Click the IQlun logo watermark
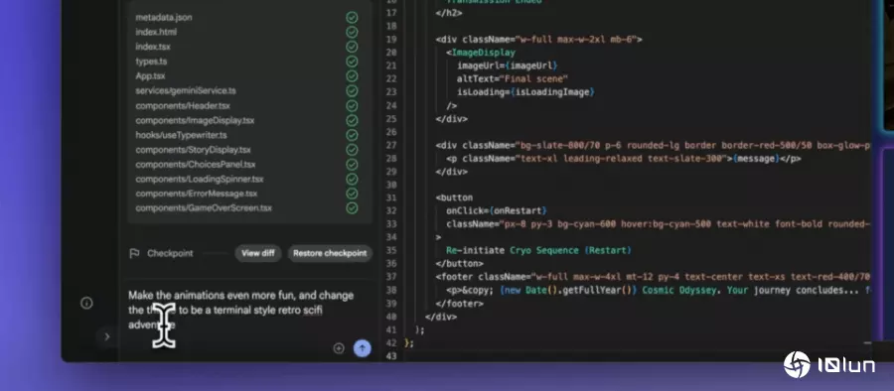Viewport: 894px width, 391px height. [829, 365]
